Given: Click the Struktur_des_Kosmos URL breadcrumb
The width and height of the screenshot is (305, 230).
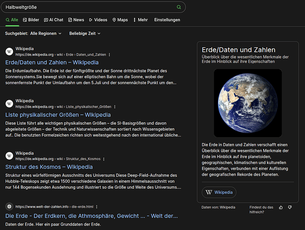Looking at the screenshot, I should [x=58, y=159].
